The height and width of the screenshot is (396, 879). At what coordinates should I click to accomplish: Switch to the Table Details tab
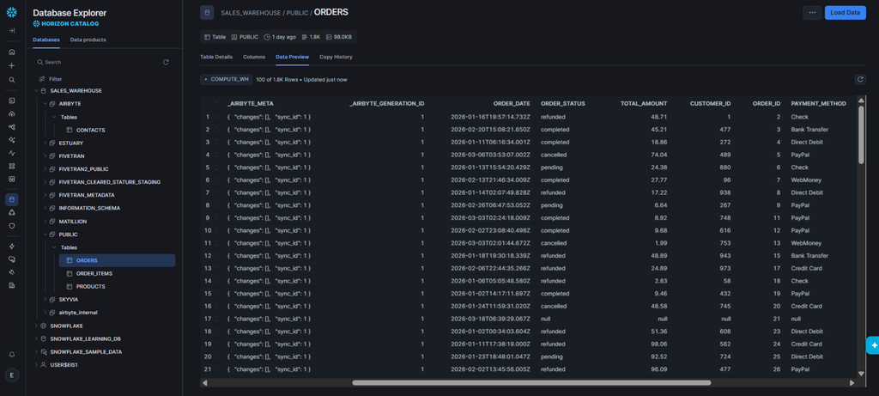tap(216, 58)
